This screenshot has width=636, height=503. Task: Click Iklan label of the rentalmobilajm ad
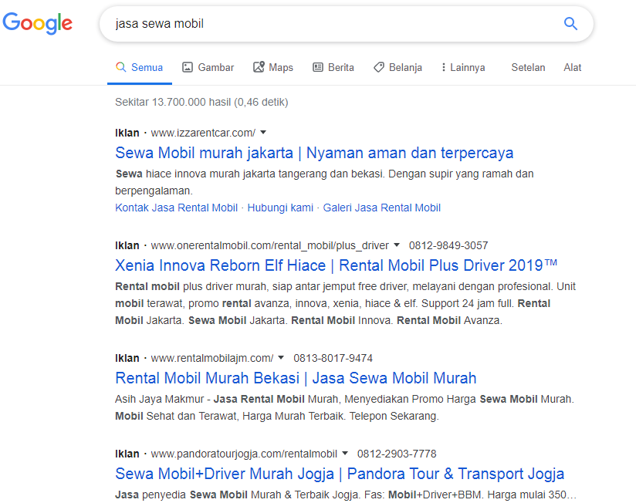pyautogui.click(x=127, y=358)
